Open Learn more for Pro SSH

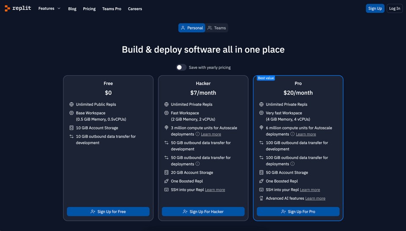pos(310,190)
